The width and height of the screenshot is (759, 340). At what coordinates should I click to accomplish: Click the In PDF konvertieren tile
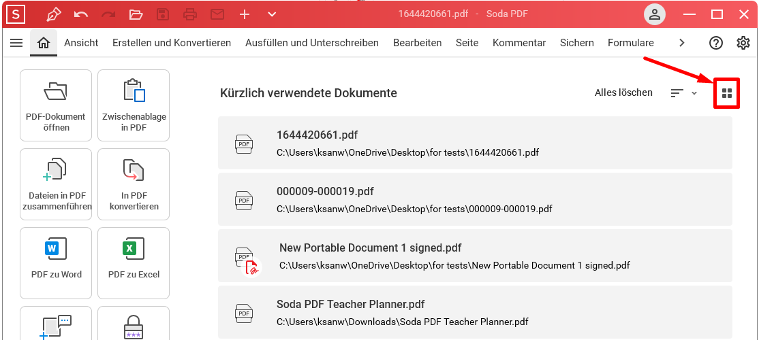point(134,184)
